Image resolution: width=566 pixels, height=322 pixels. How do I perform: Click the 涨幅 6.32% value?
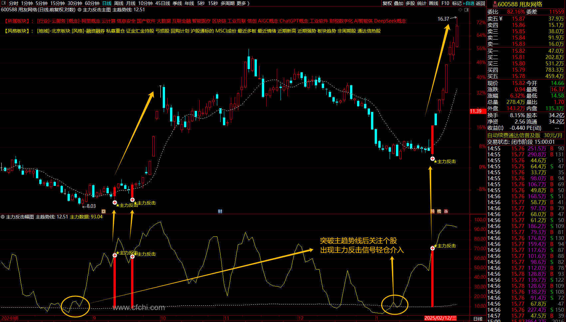click(517, 96)
